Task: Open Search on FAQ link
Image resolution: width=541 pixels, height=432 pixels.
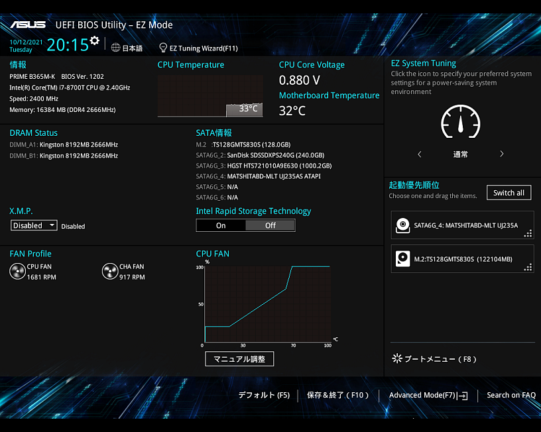Action: (x=511, y=395)
